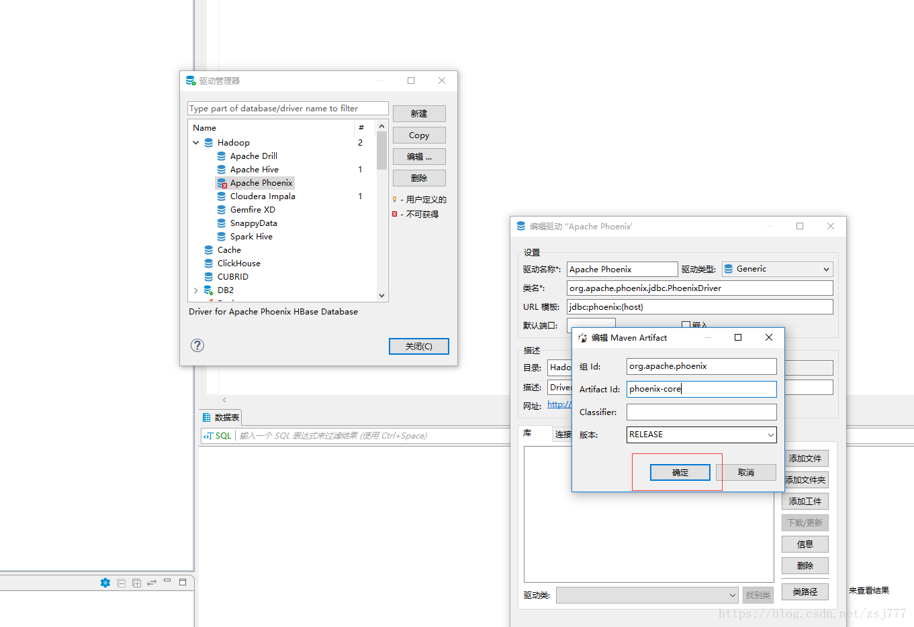Open the 驱动类型 Generic dropdown
The height and width of the screenshot is (627, 914).
click(778, 269)
